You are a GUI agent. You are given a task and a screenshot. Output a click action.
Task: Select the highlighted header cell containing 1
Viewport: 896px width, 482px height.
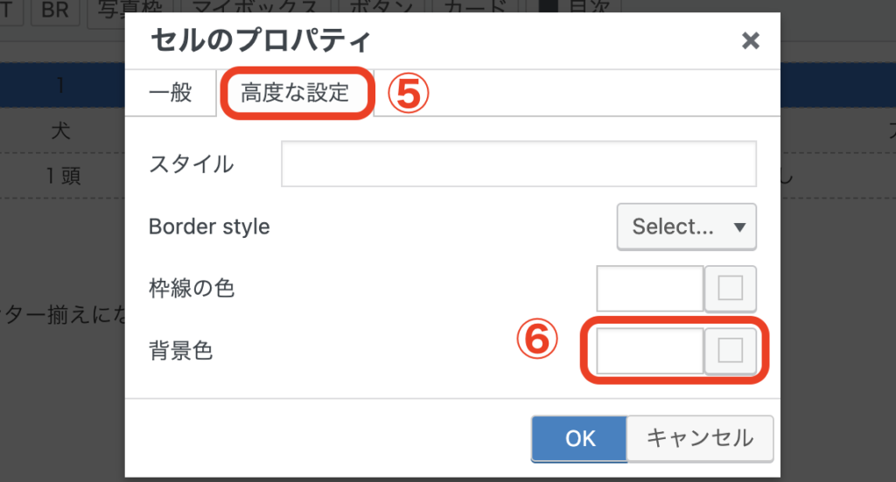(x=61, y=86)
